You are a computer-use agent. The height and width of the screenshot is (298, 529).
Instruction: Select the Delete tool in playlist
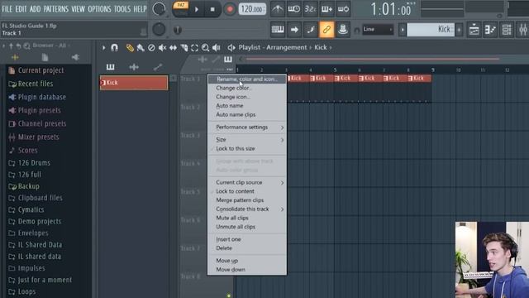point(151,48)
